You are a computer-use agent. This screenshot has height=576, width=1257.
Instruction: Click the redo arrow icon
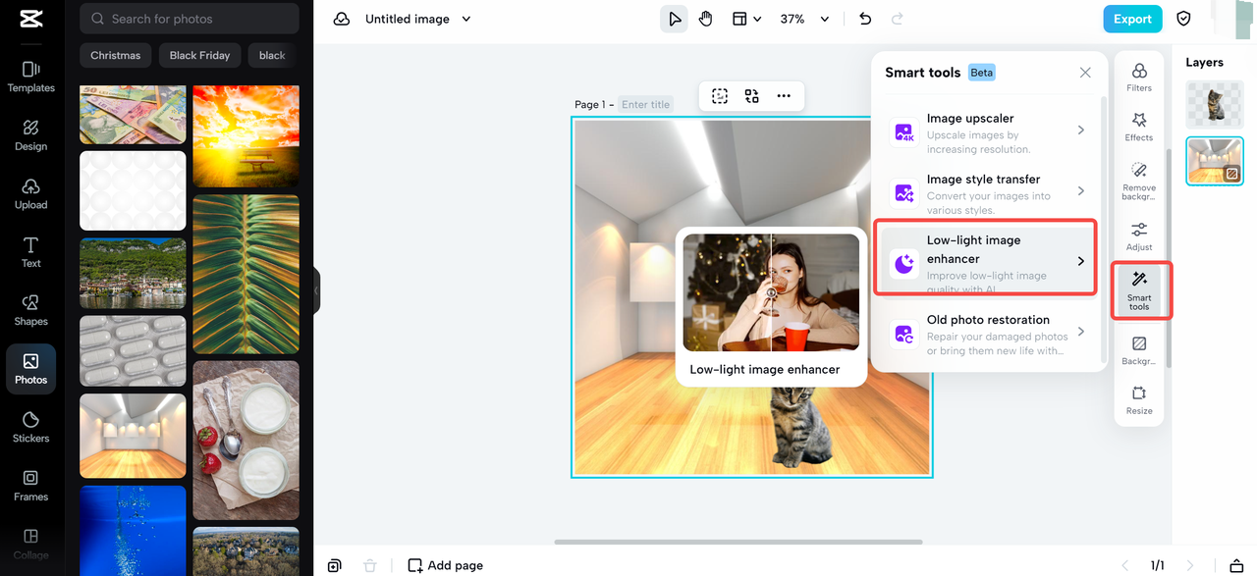pyautogui.click(x=897, y=19)
